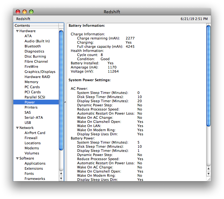
Task: Zoom window with green button
Action: click(x=31, y=12)
